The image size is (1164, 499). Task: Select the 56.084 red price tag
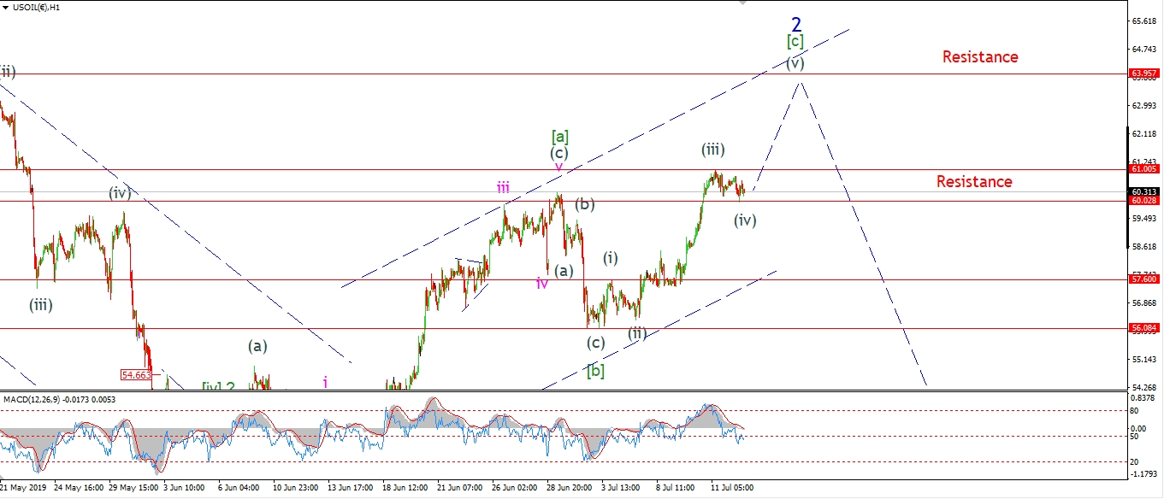click(1144, 327)
